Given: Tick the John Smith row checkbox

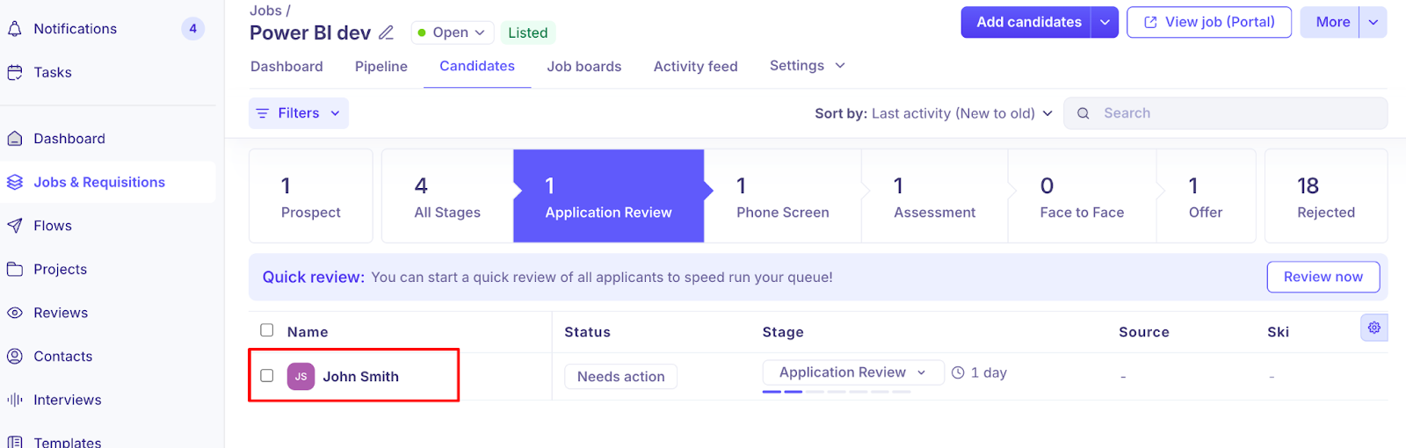Looking at the screenshot, I should tap(267, 376).
